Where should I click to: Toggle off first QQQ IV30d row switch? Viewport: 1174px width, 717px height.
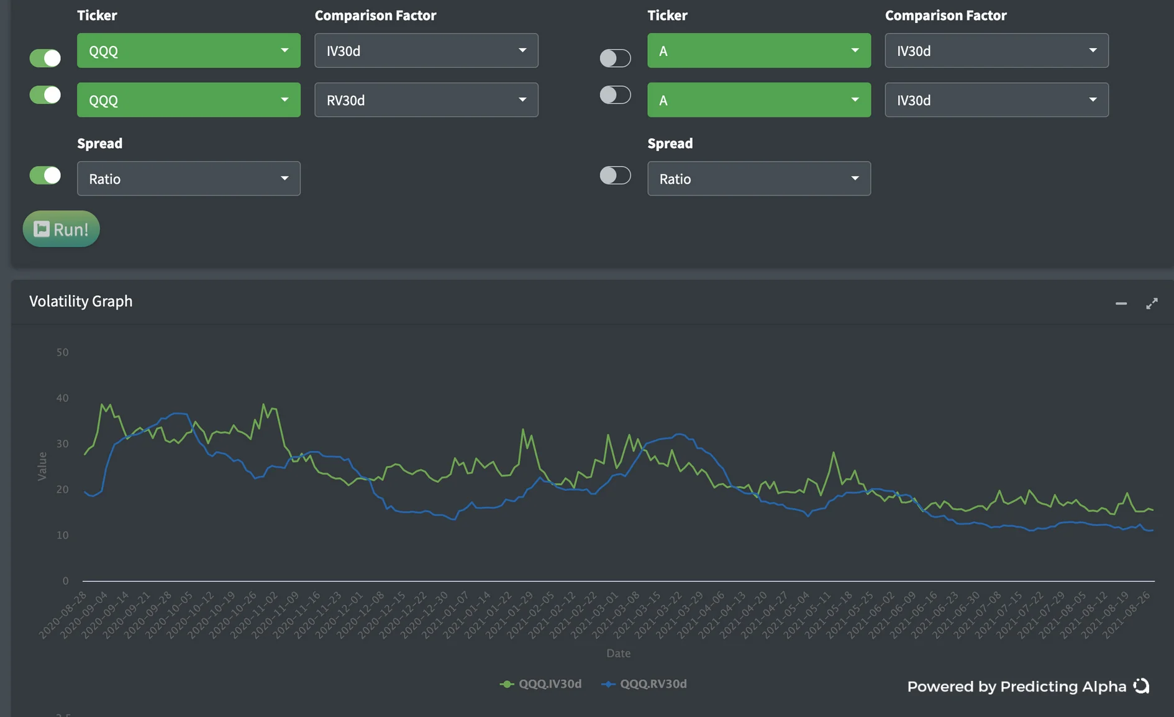[45, 58]
